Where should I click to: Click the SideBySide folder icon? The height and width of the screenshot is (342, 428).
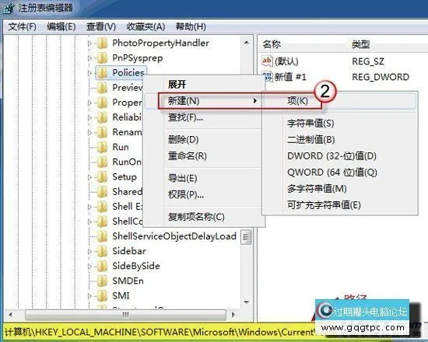pos(103,266)
